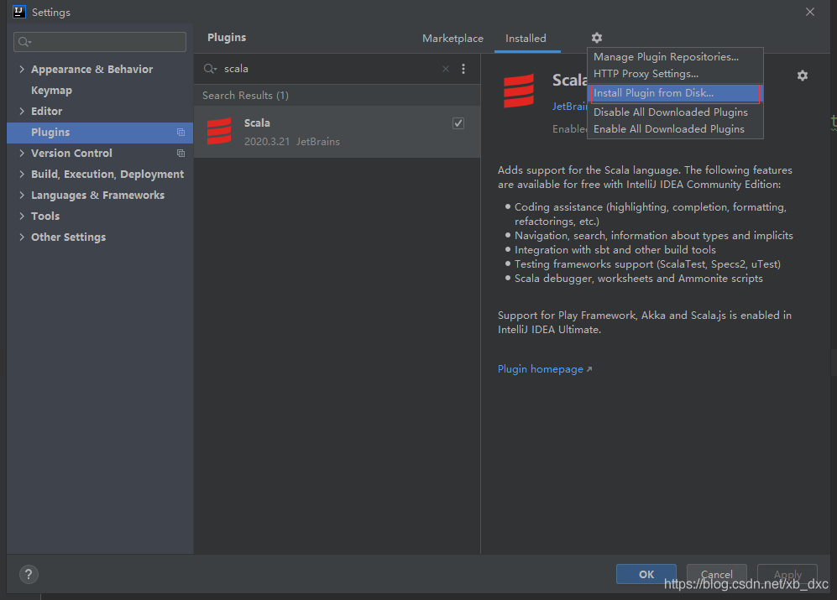Click the OK button
837x600 pixels.
[646, 574]
